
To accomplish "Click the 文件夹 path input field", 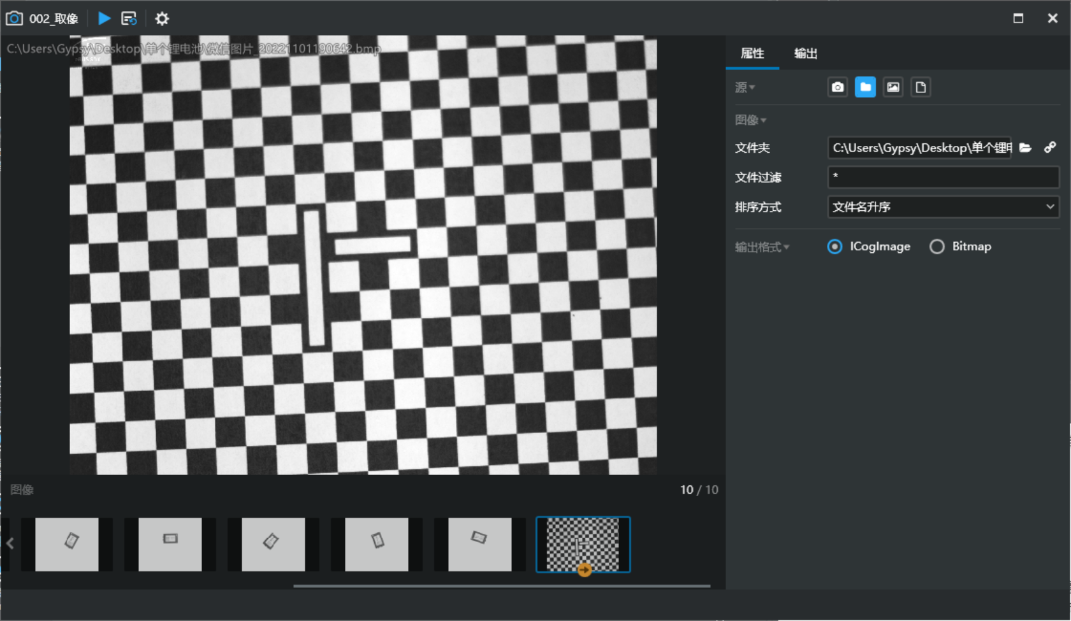I will click(919, 148).
